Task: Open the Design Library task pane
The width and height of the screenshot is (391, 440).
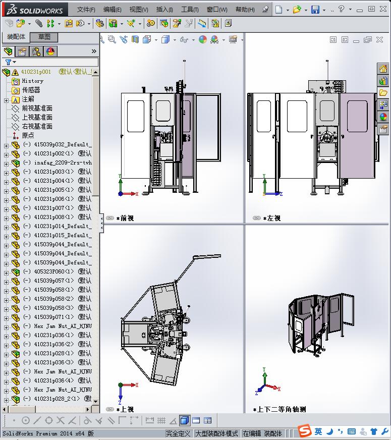Action: (383, 81)
